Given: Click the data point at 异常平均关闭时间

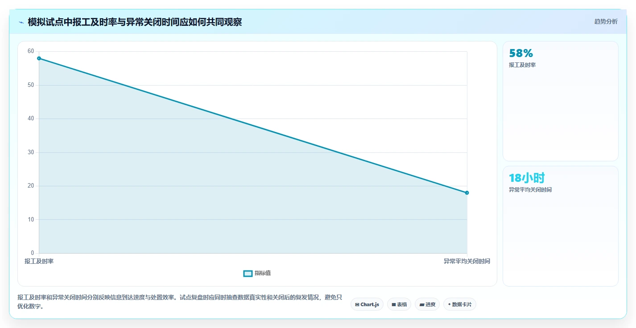Looking at the screenshot, I should click(467, 193).
